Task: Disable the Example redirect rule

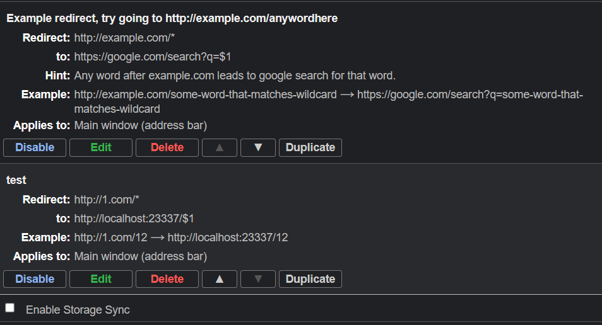Action: tap(35, 147)
